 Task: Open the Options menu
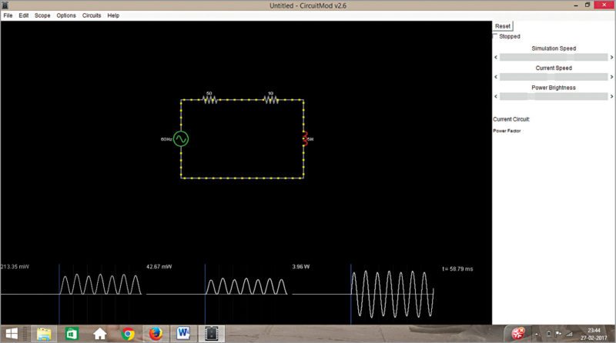pyautogui.click(x=66, y=15)
